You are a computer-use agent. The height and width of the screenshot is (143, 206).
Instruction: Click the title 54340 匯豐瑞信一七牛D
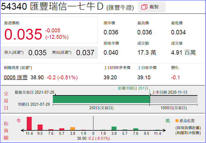coord(52,6)
